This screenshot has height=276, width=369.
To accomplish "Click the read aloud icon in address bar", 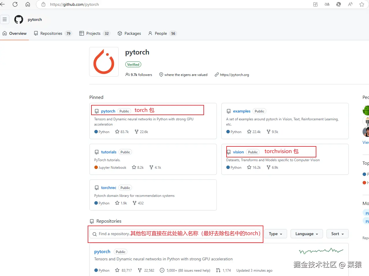I will 350,4.
